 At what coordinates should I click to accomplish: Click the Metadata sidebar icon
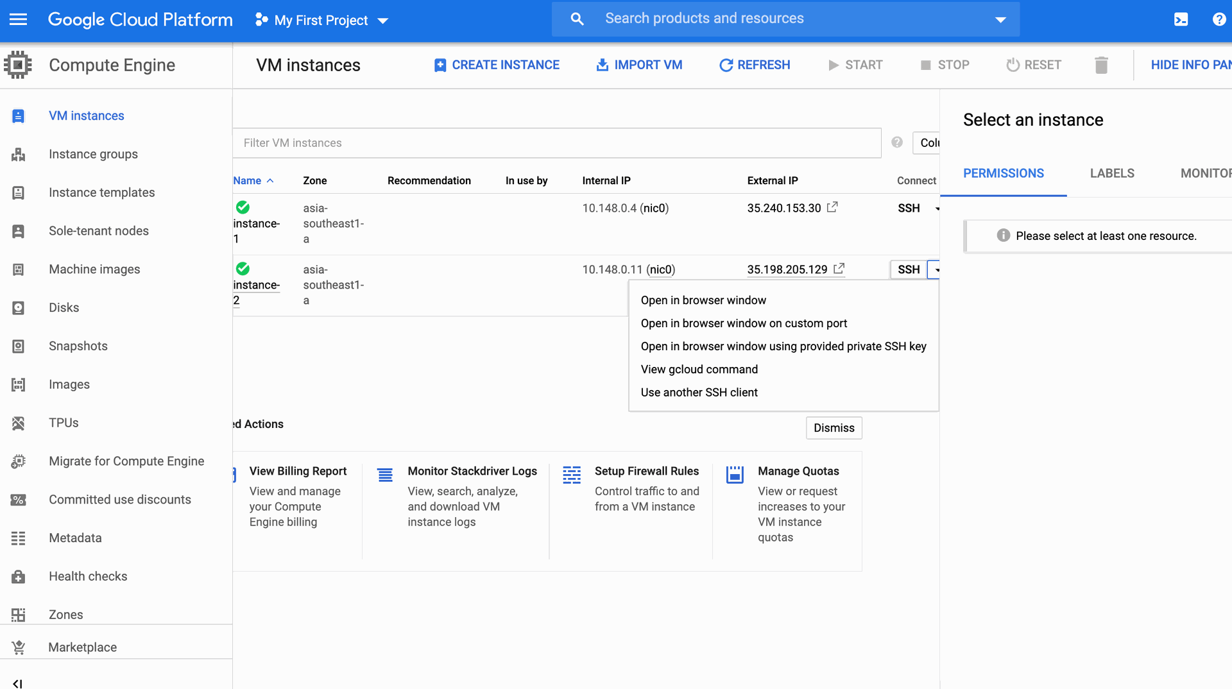(x=19, y=538)
